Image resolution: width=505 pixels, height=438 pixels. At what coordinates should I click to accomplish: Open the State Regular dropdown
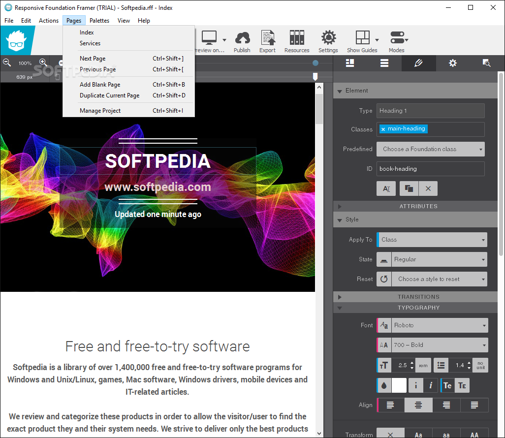coord(440,259)
